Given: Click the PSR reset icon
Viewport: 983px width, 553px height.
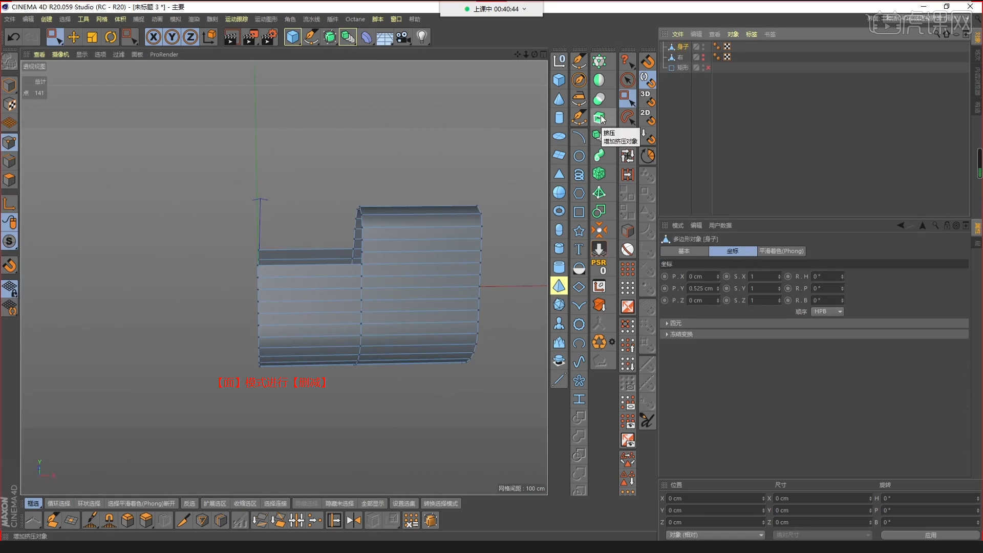Looking at the screenshot, I should point(599,267).
